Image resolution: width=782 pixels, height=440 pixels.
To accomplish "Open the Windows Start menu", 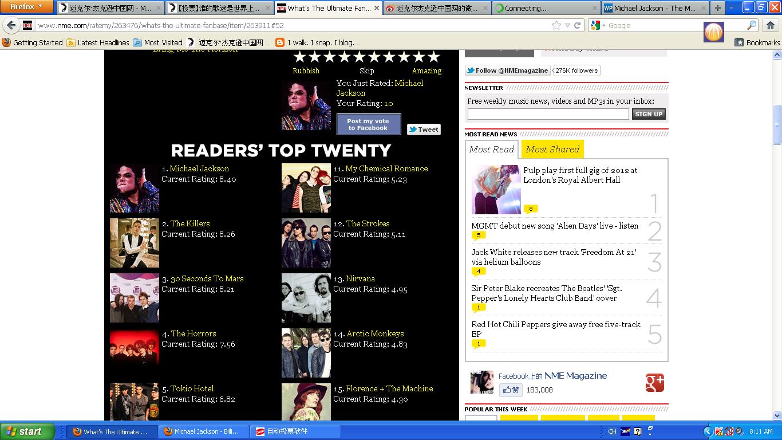I will [27, 431].
